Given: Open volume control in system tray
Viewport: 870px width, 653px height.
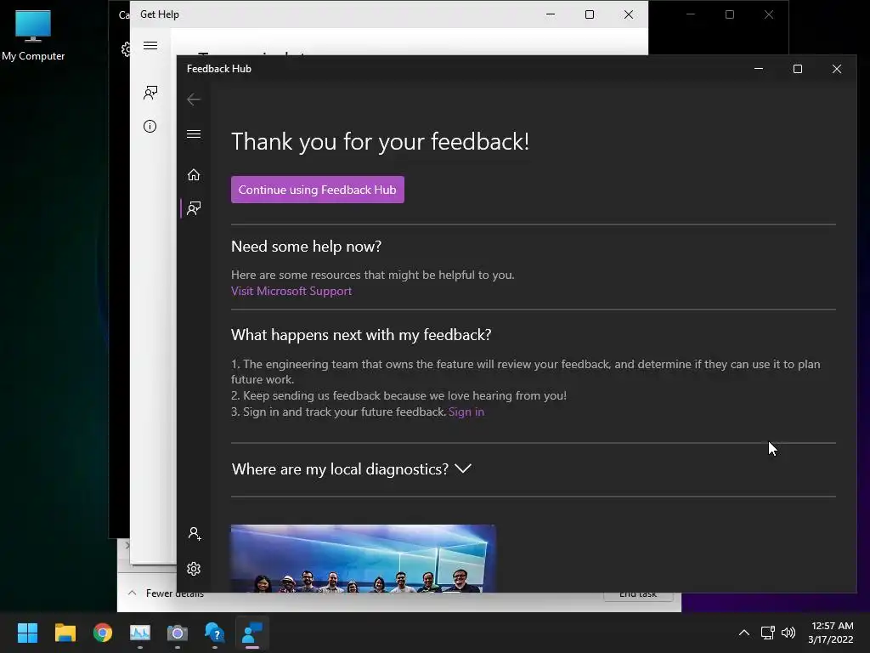Looking at the screenshot, I should pos(788,633).
